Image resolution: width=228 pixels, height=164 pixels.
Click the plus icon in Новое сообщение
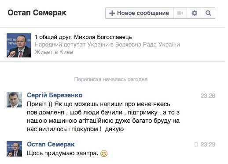(x=112, y=13)
